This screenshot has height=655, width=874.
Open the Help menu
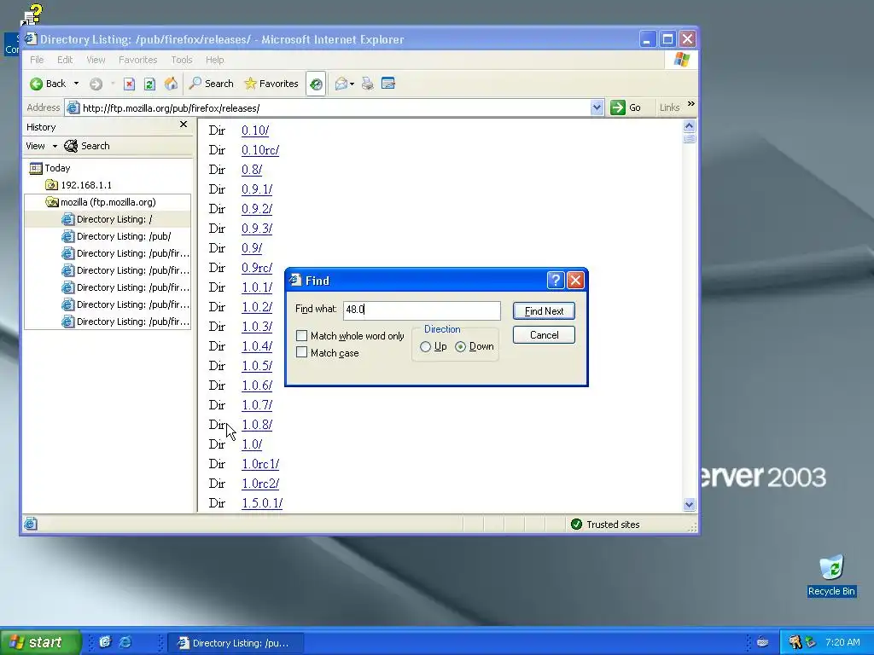[214, 60]
